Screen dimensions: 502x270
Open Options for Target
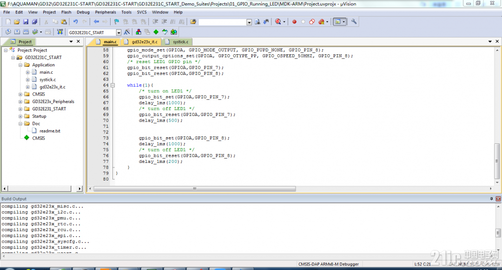127,32
